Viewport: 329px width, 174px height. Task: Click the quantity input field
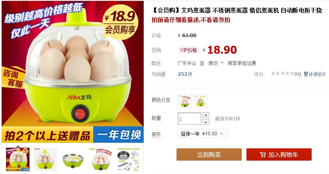(x=189, y=119)
